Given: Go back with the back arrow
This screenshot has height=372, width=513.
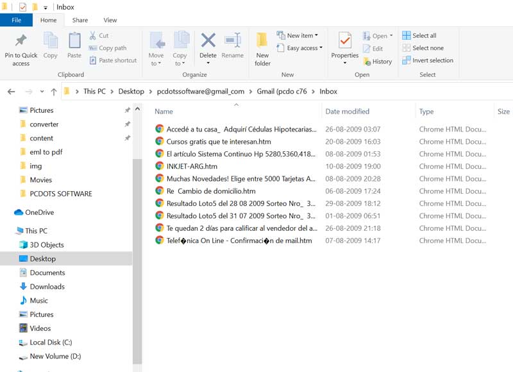Looking at the screenshot, I should [12, 92].
